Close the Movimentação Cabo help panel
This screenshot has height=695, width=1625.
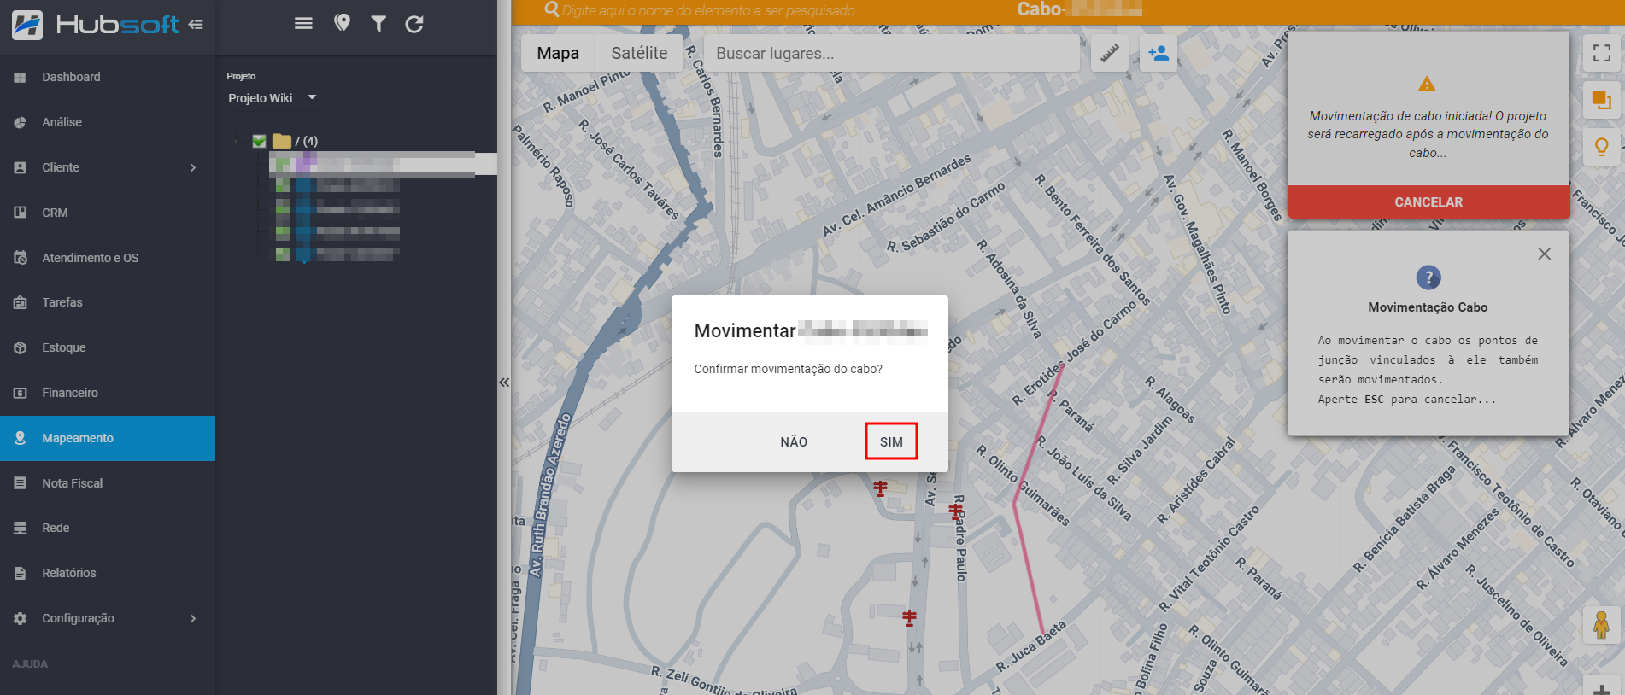click(x=1544, y=254)
